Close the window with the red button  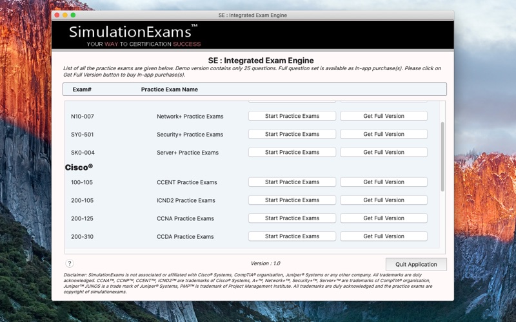[57, 15]
